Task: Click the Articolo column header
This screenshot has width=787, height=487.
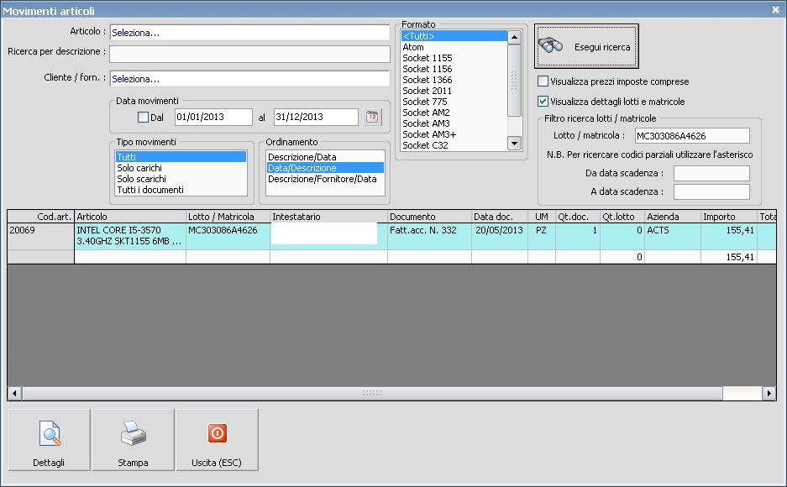Action: [130, 217]
